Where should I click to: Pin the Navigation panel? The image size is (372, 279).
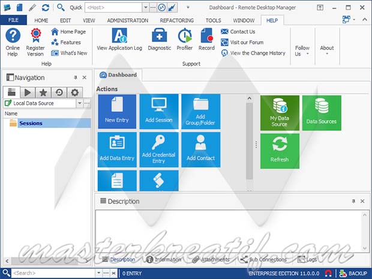click(76, 77)
